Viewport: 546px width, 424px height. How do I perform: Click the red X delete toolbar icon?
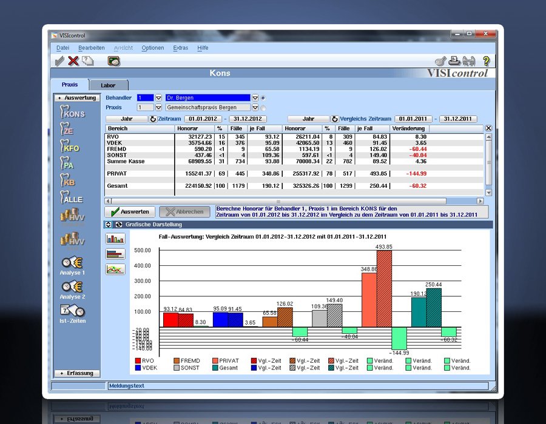pos(73,61)
